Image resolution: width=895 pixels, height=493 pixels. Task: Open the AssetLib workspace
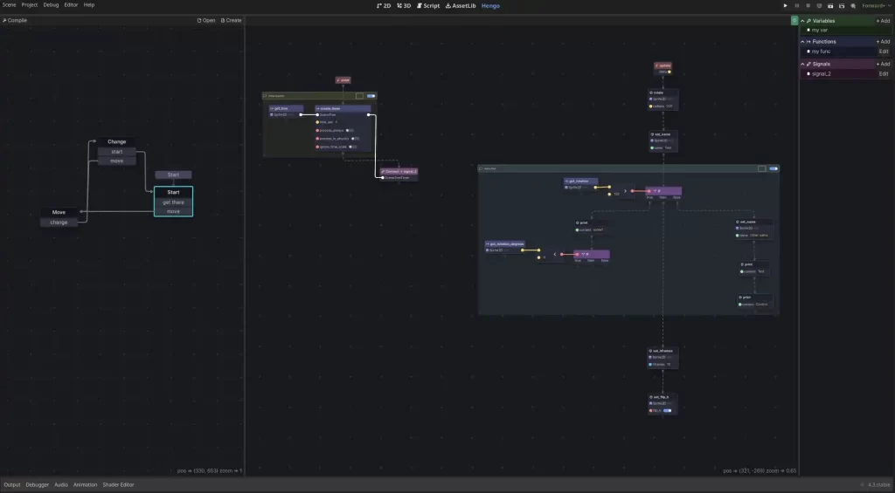(x=461, y=5)
